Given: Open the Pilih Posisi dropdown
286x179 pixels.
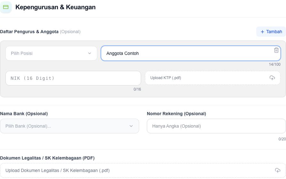Looking at the screenshot, I should pyautogui.click(x=51, y=53).
